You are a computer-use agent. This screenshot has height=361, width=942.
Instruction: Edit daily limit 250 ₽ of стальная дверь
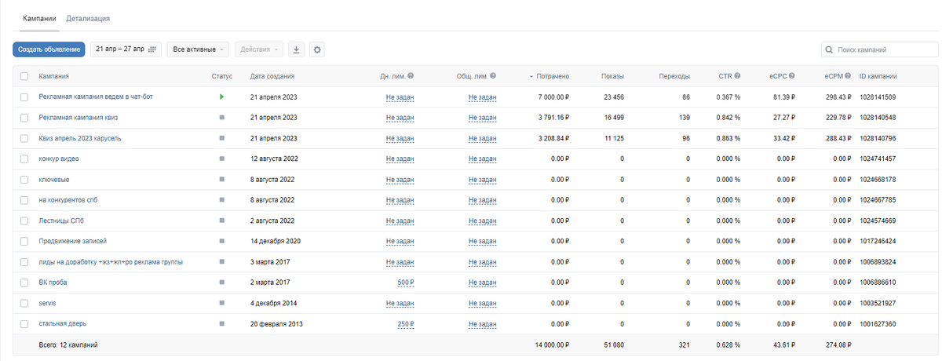[406, 323]
